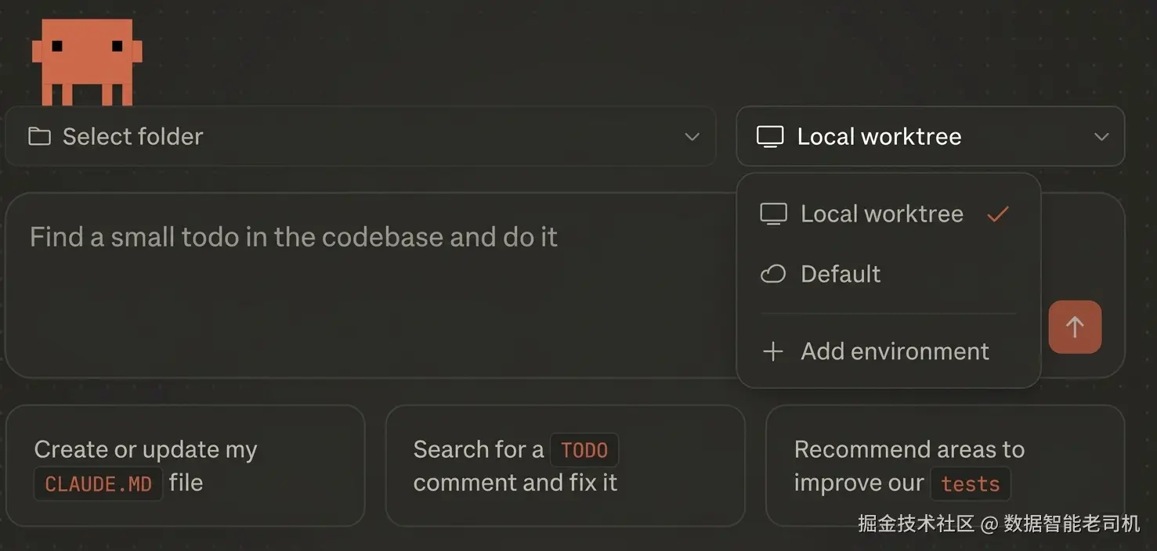Click Search for a TODO comment suggestion

click(564, 466)
